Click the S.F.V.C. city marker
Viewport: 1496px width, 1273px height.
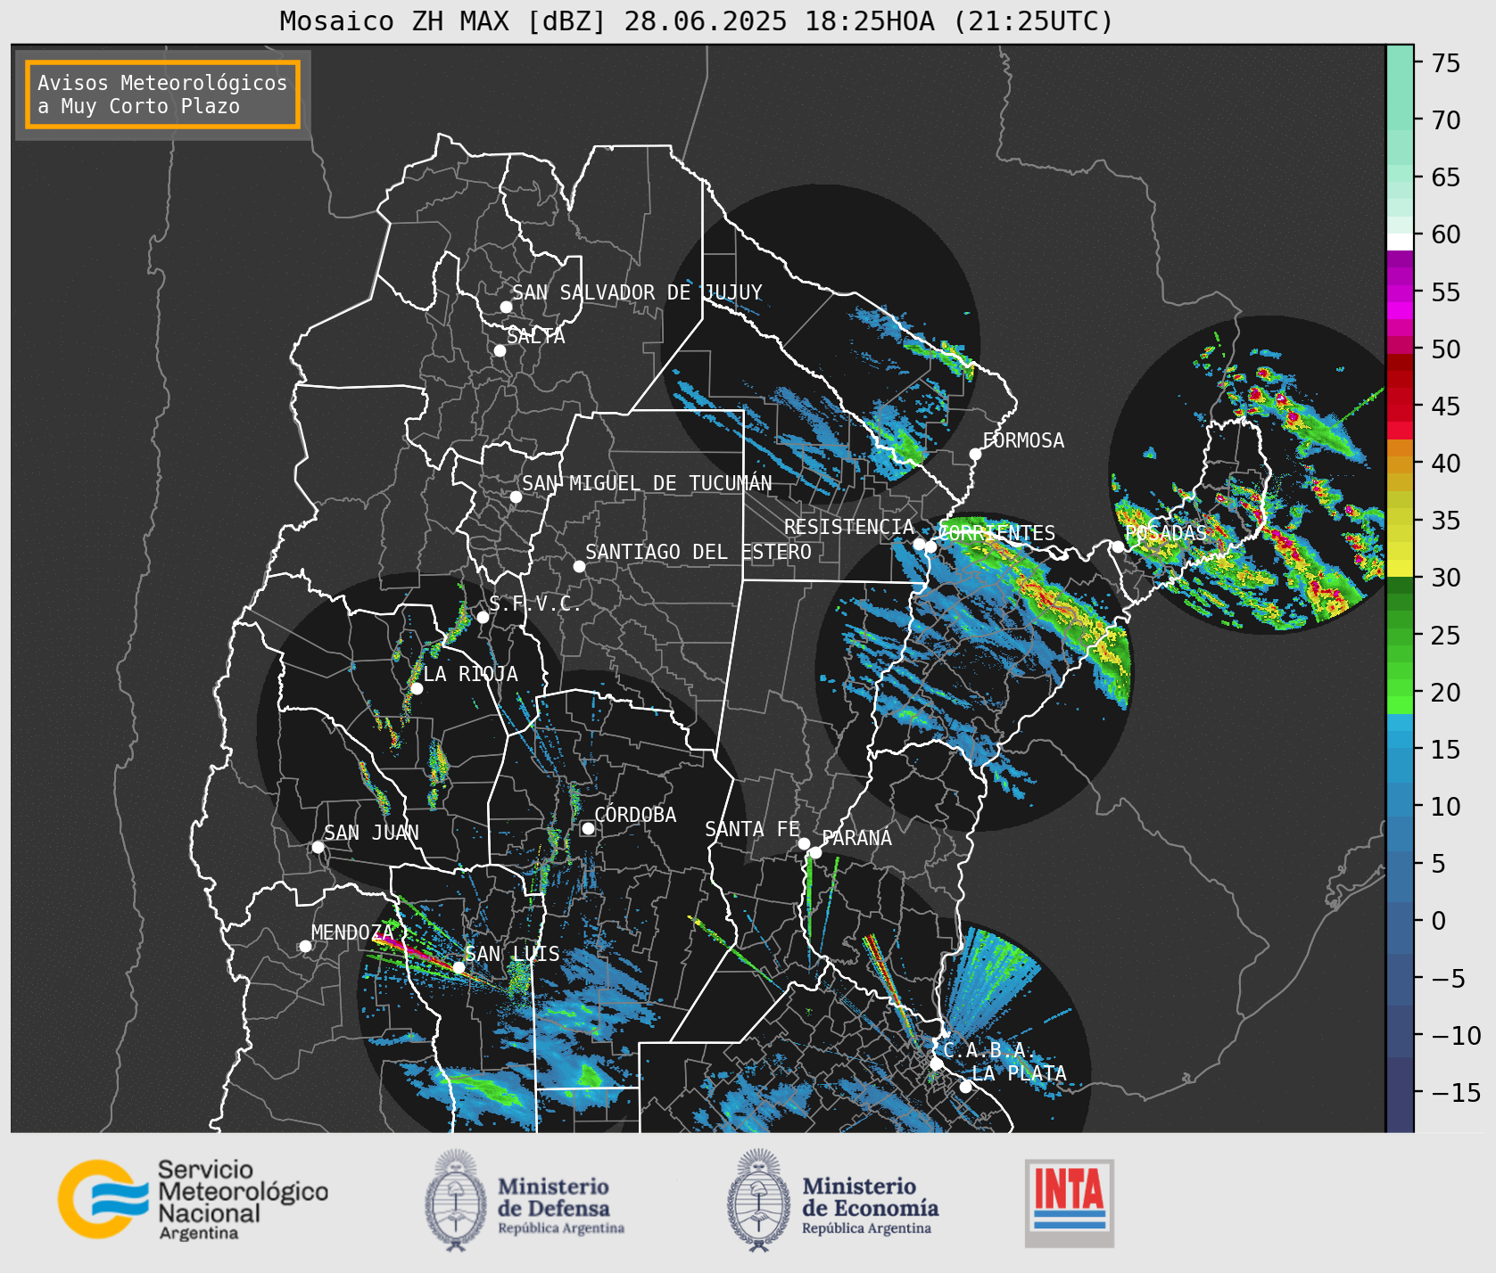click(x=483, y=617)
